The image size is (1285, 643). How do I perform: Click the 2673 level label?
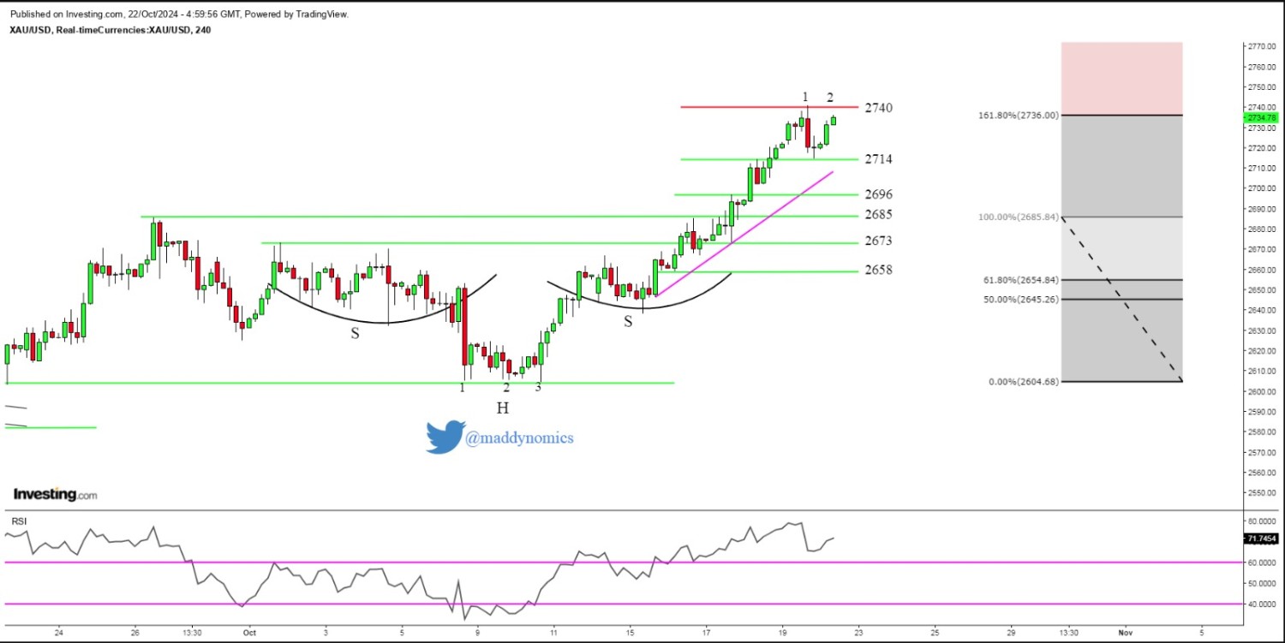coord(878,241)
